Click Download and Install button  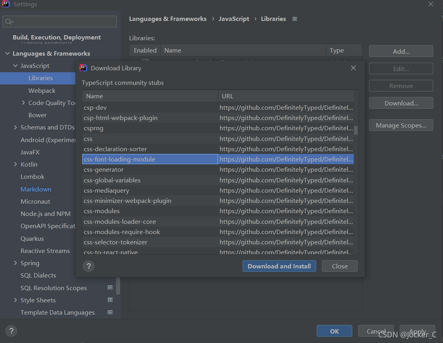(279, 266)
